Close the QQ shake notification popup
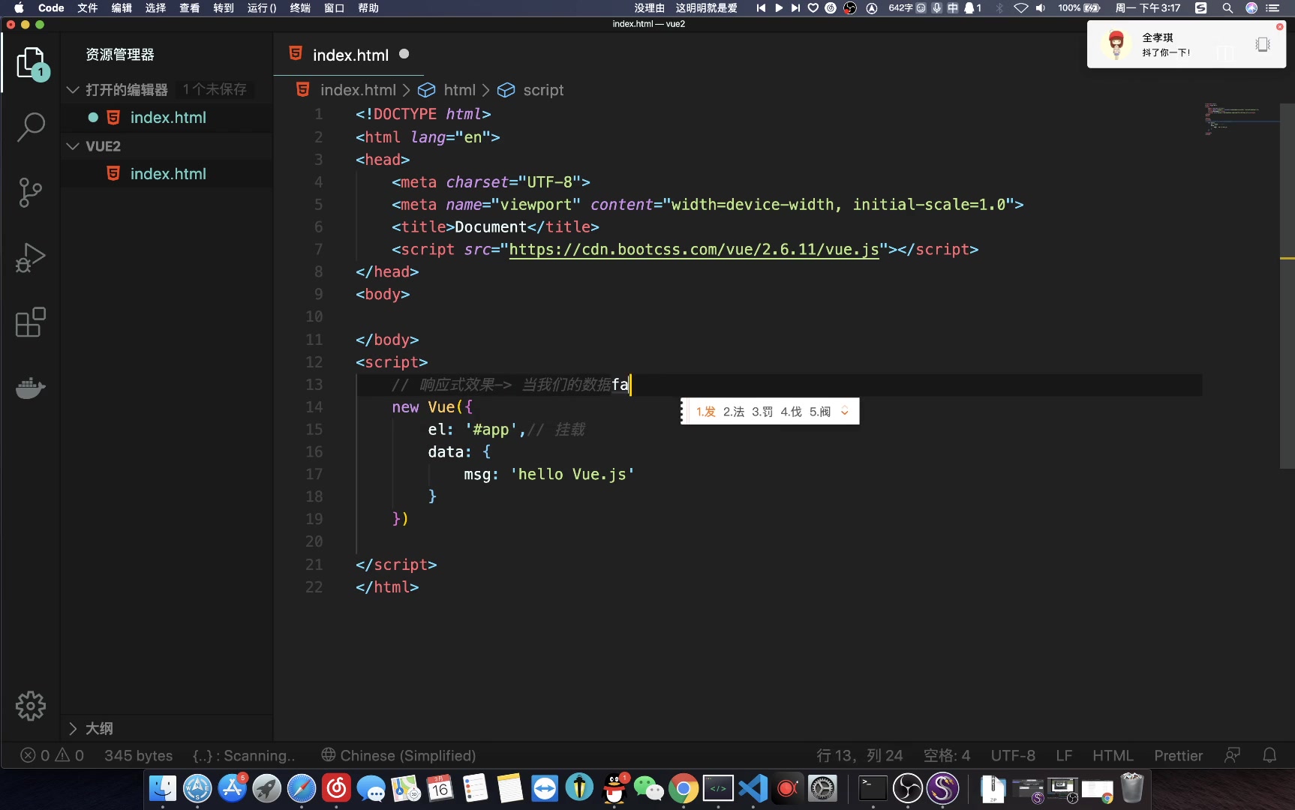Image resolution: width=1295 pixels, height=810 pixels. coord(1279,27)
